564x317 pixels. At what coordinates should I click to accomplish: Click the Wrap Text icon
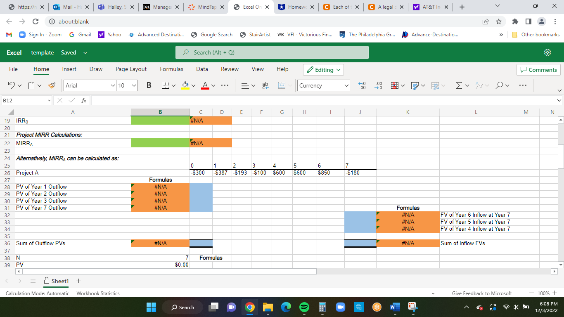pyautogui.click(x=265, y=85)
